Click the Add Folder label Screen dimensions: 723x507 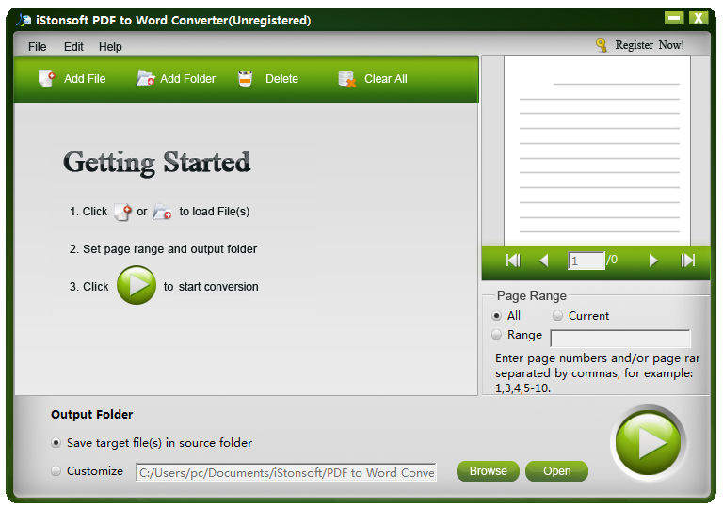click(x=187, y=79)
